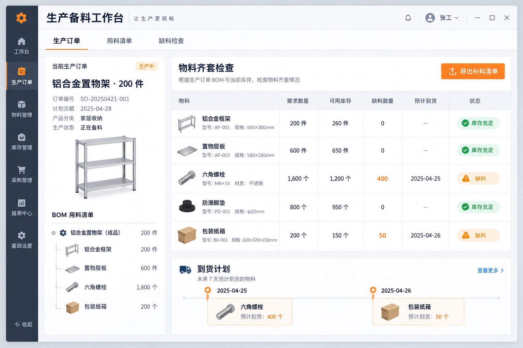This screenshot has height=348, width=523.
Task: Click the 六角螺栓 thumbnail in the table
Action: click(x=187, y=178)
